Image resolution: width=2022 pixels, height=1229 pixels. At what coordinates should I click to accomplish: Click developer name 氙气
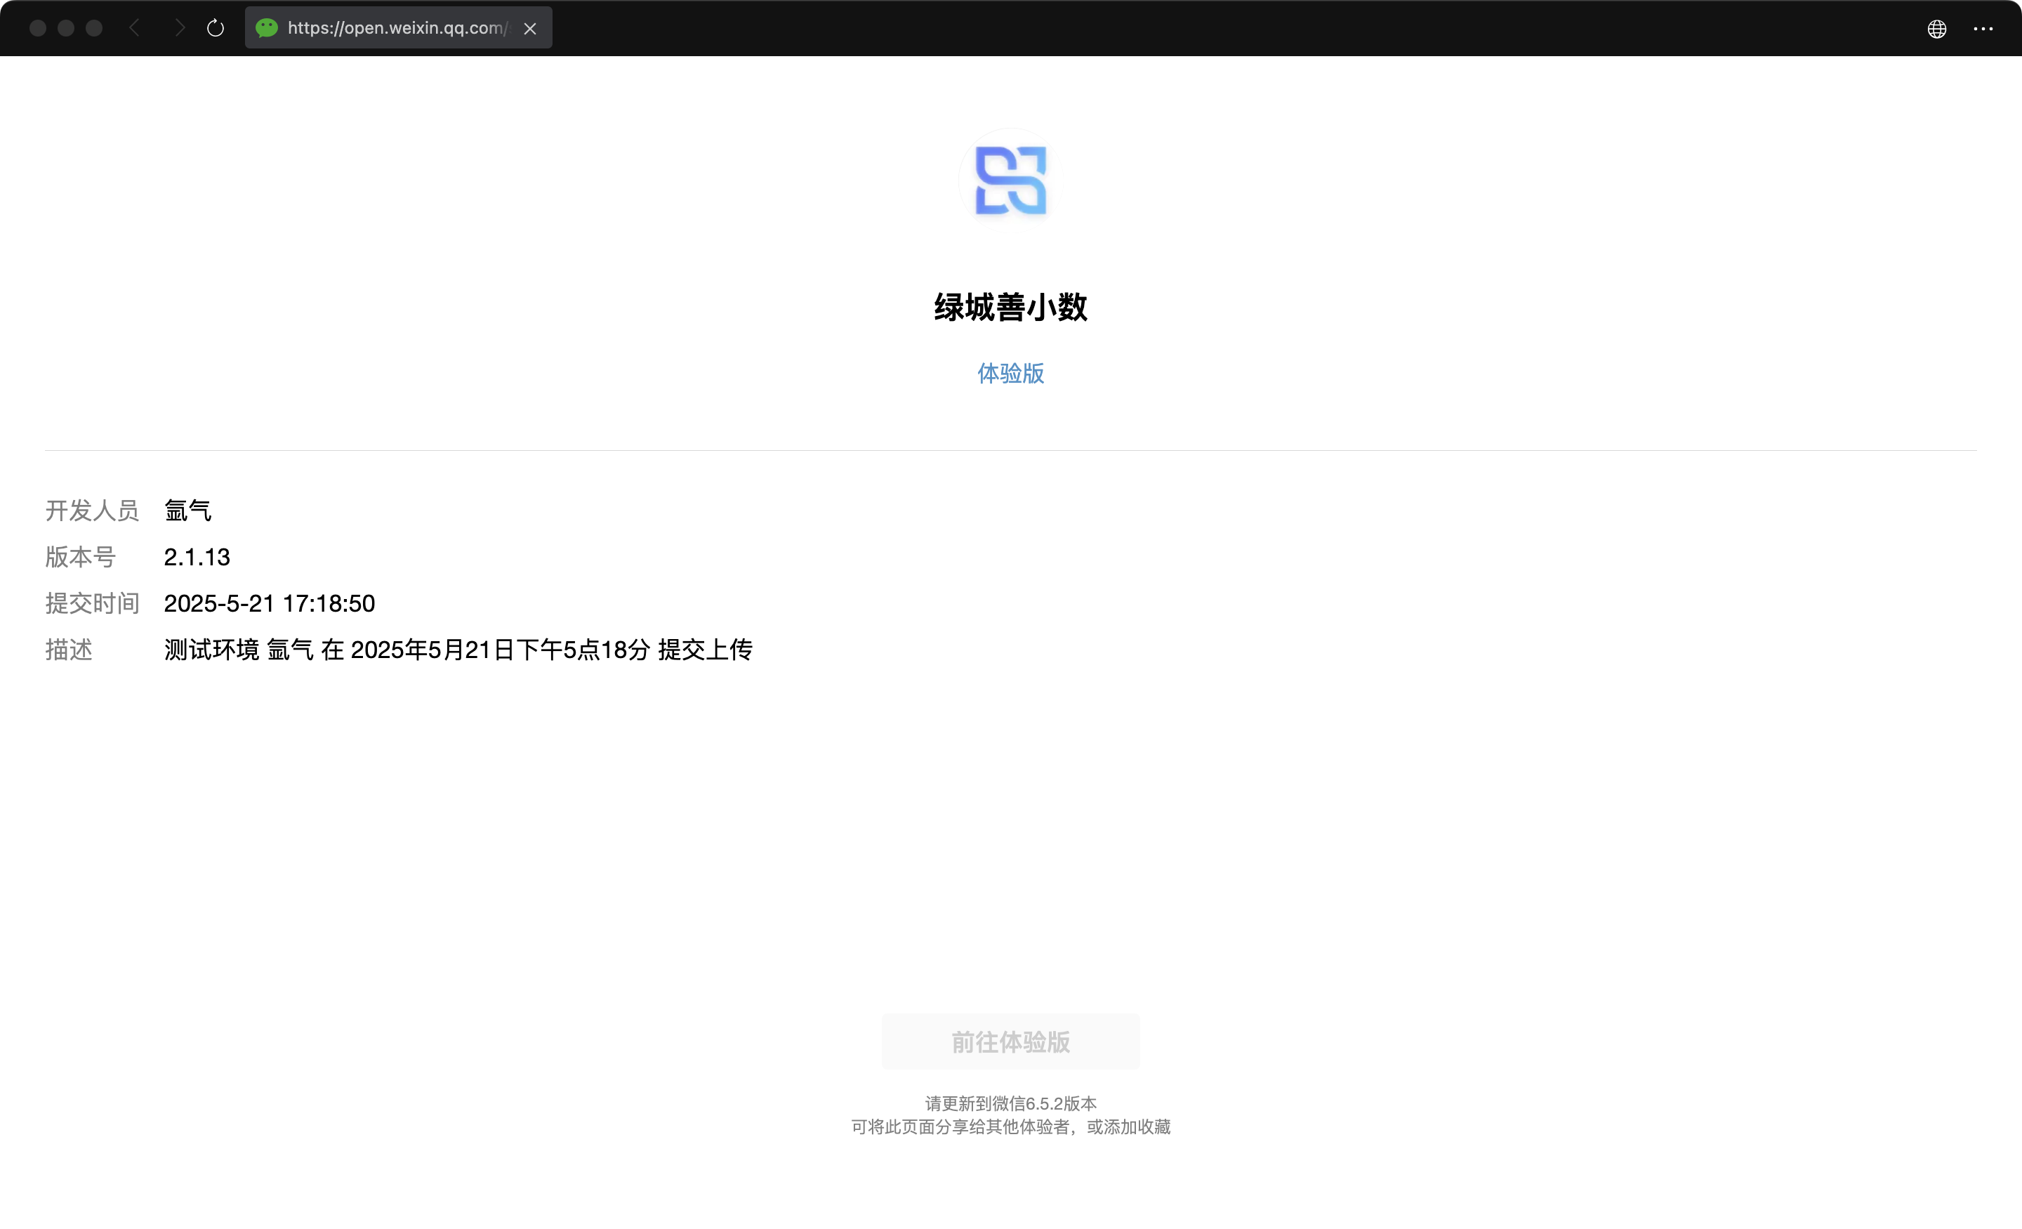point(188,510)
